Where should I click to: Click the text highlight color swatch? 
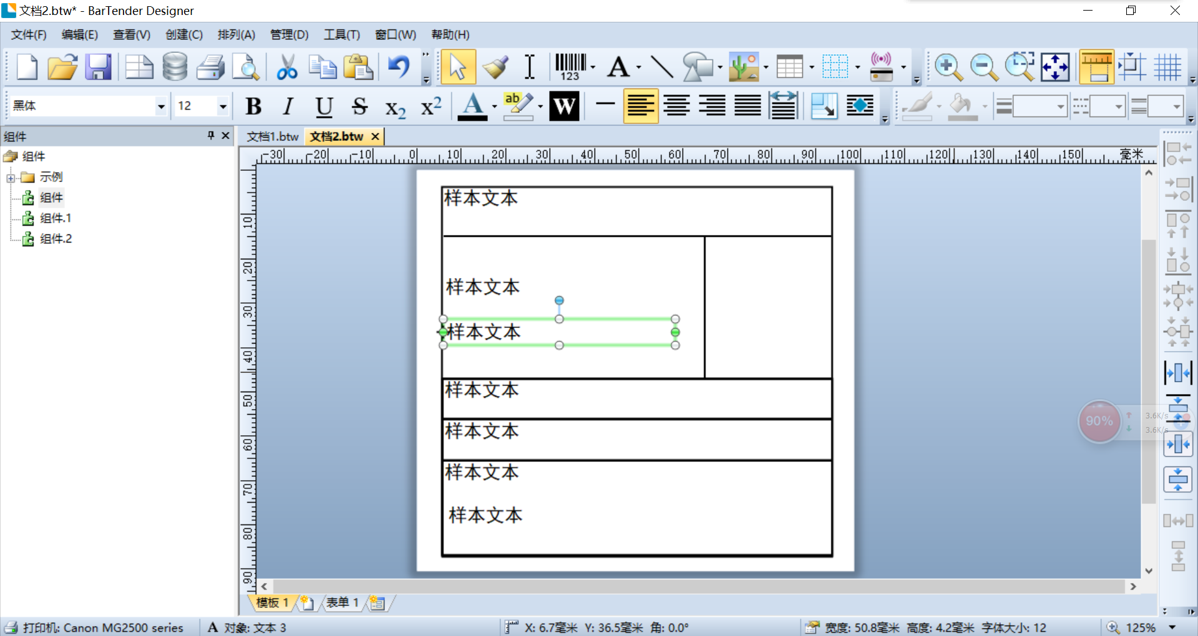(519, 107)
